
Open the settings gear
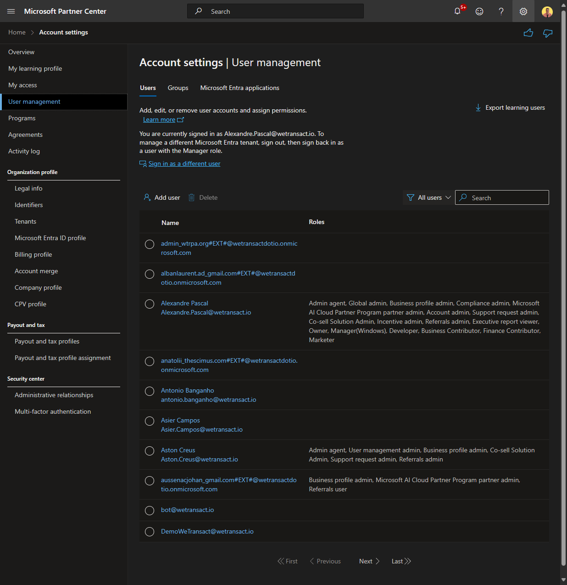(523, 11)
